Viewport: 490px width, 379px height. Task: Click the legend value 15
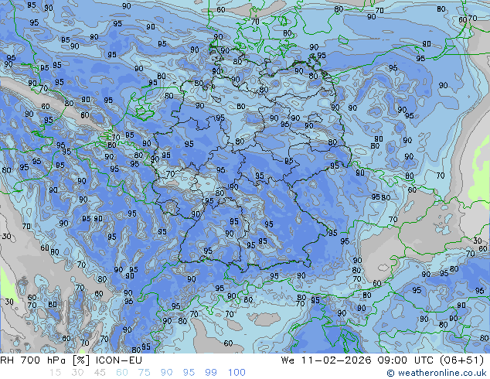(55, 373)
